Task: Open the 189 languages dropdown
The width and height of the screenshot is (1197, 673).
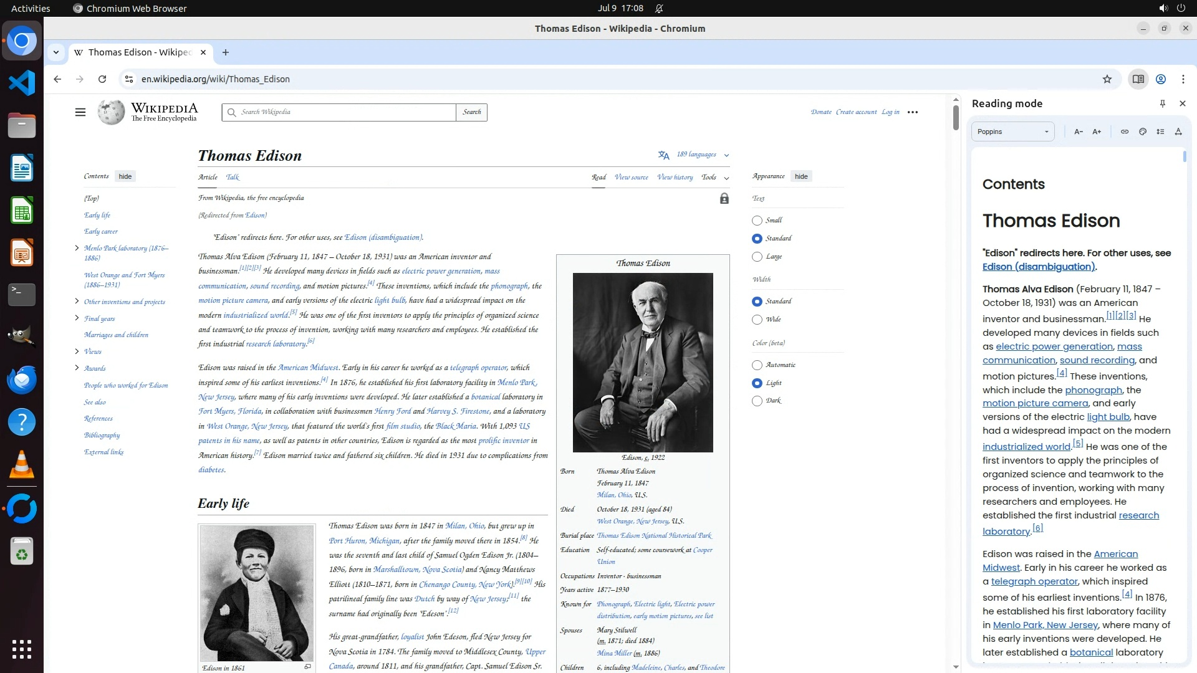Action: [x=696, y=155]
